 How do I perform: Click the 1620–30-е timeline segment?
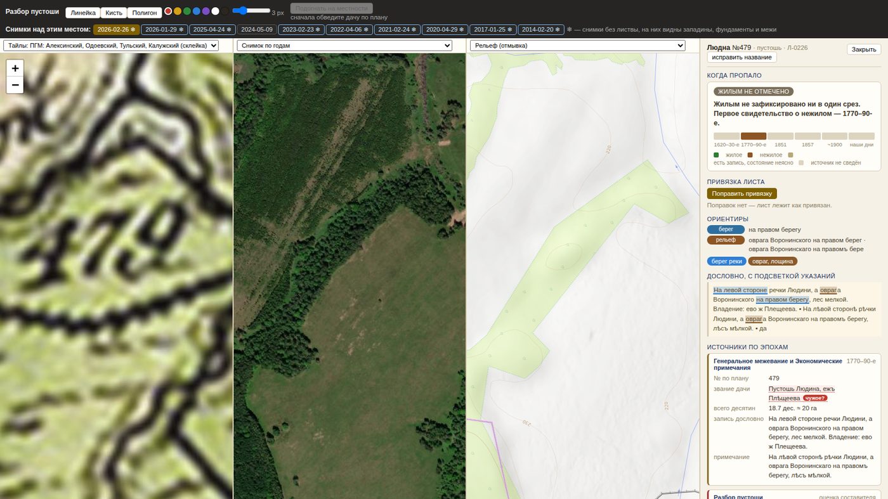726,136
